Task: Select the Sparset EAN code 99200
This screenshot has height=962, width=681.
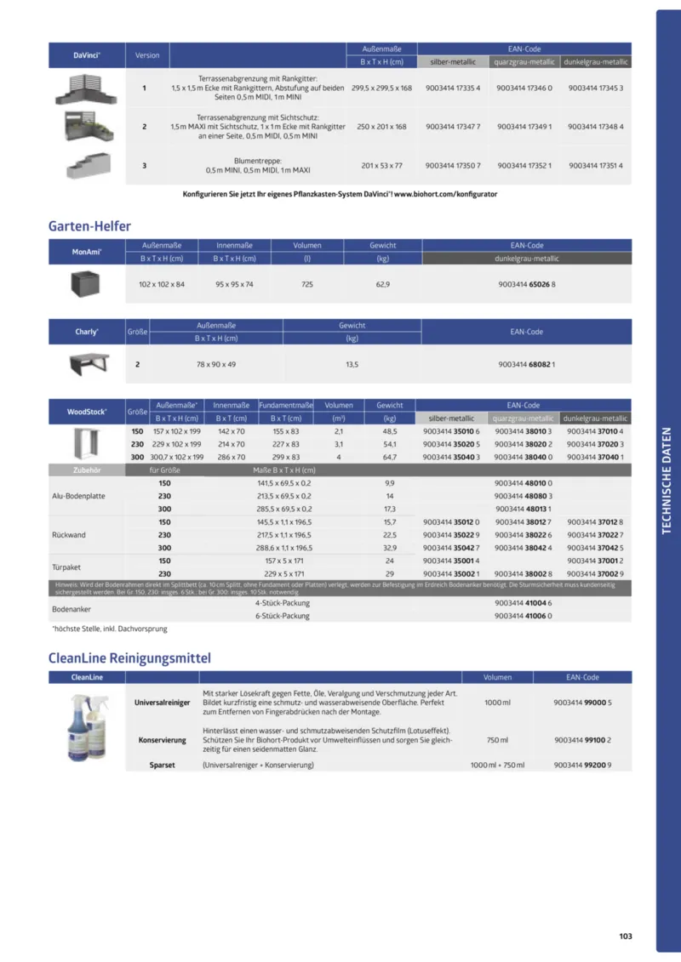Action: tap(582, 765)
